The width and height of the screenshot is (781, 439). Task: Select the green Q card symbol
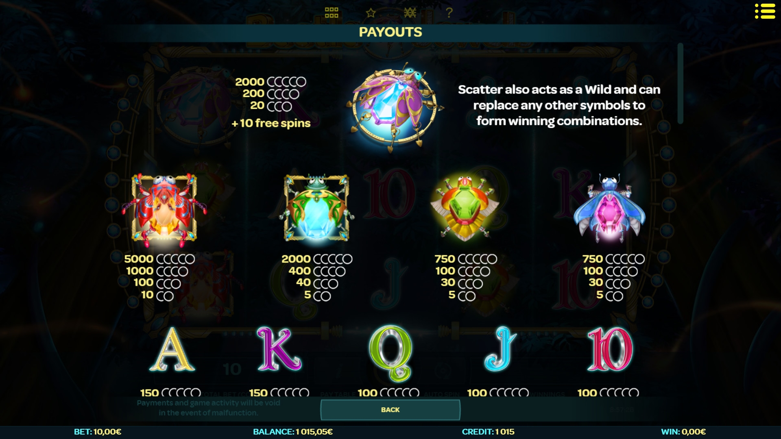pos(390,353)
